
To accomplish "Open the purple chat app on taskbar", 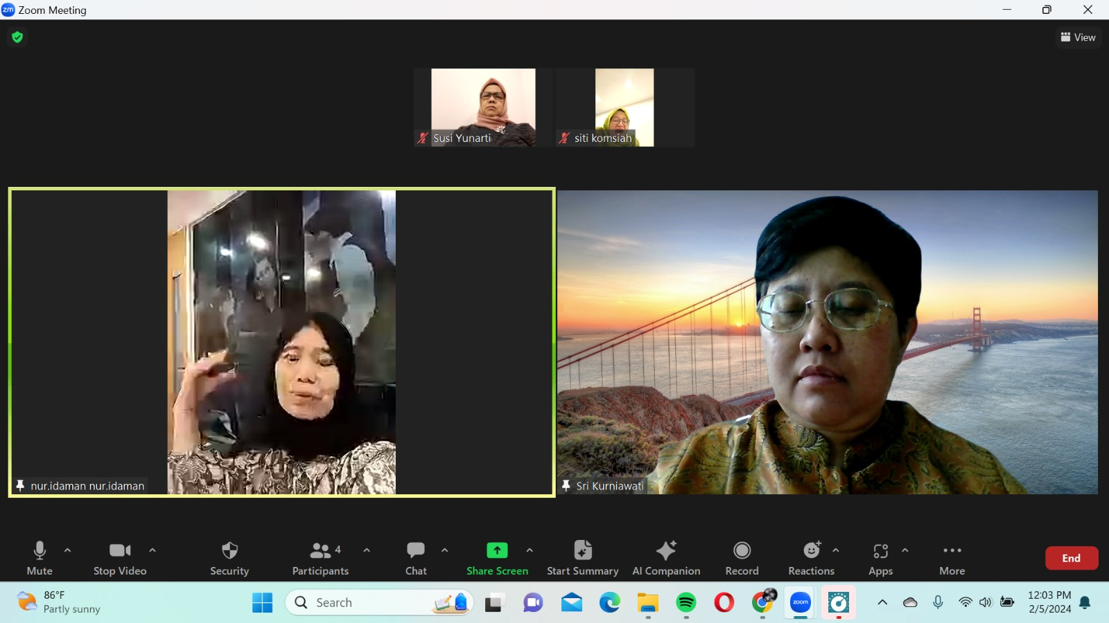I will click(x=532, y=603).
